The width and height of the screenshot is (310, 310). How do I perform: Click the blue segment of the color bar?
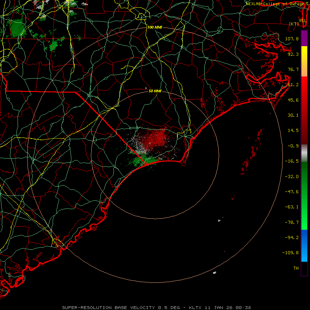pyautogui.click(x=304, y=246)
